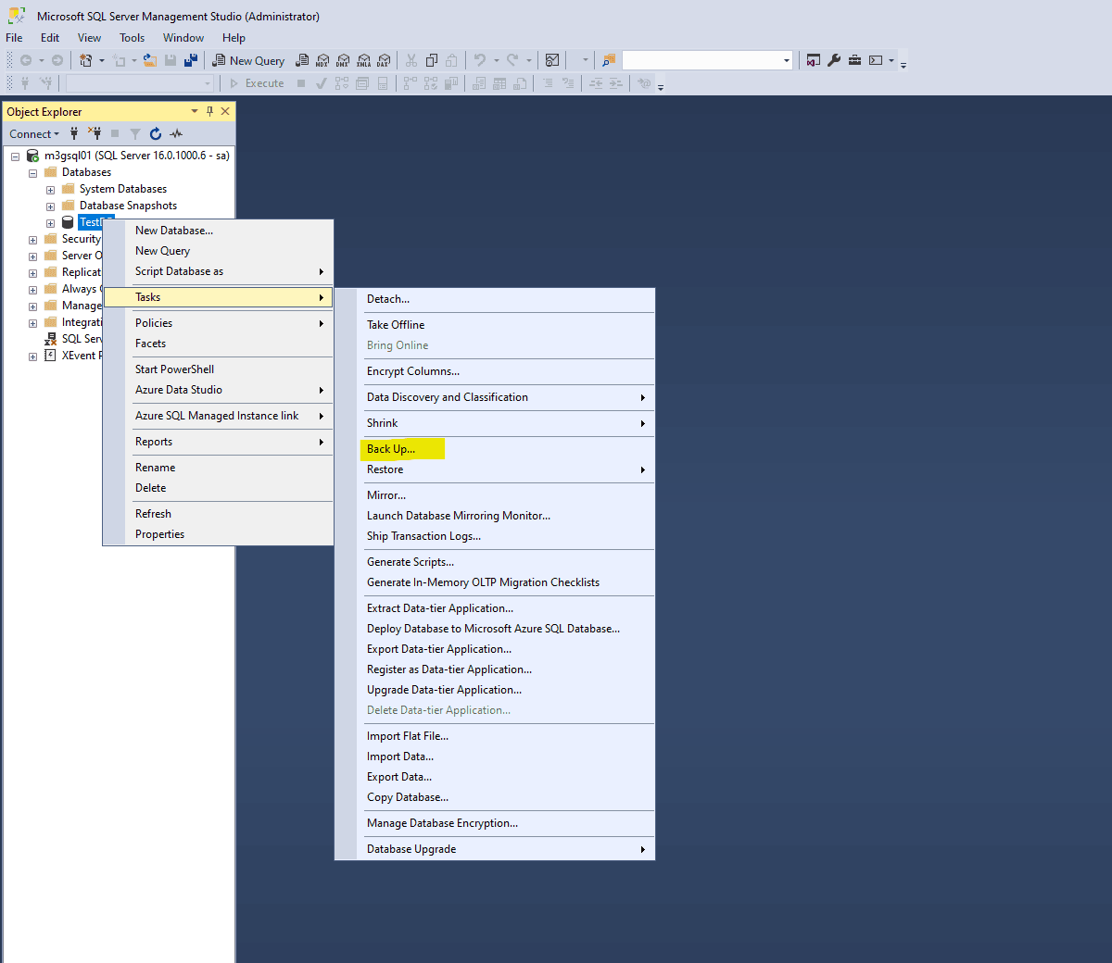Image resolution: width=1112 pixels, height=963 pixels.
Task: Click the New Query toolbar button
Action: point(248,60)
